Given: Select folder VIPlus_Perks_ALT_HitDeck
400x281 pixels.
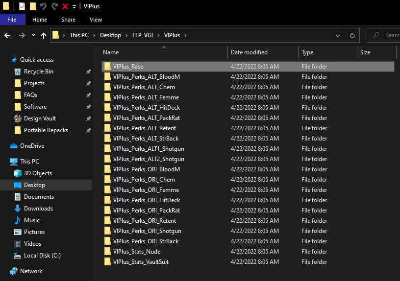Looking at the screenshot, I should tap(147, 108).
